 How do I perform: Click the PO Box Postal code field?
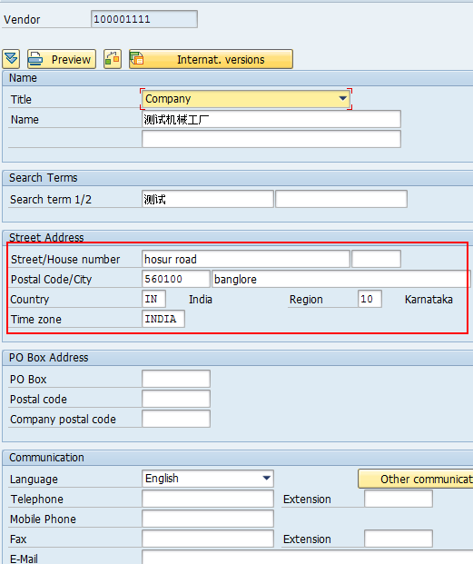pyautogui.click(x=176, y=399)
